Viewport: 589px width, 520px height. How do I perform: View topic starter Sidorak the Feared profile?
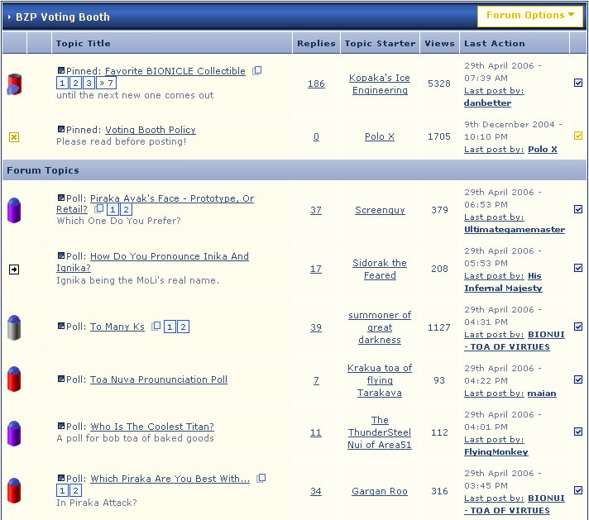[x=380, y=270]
